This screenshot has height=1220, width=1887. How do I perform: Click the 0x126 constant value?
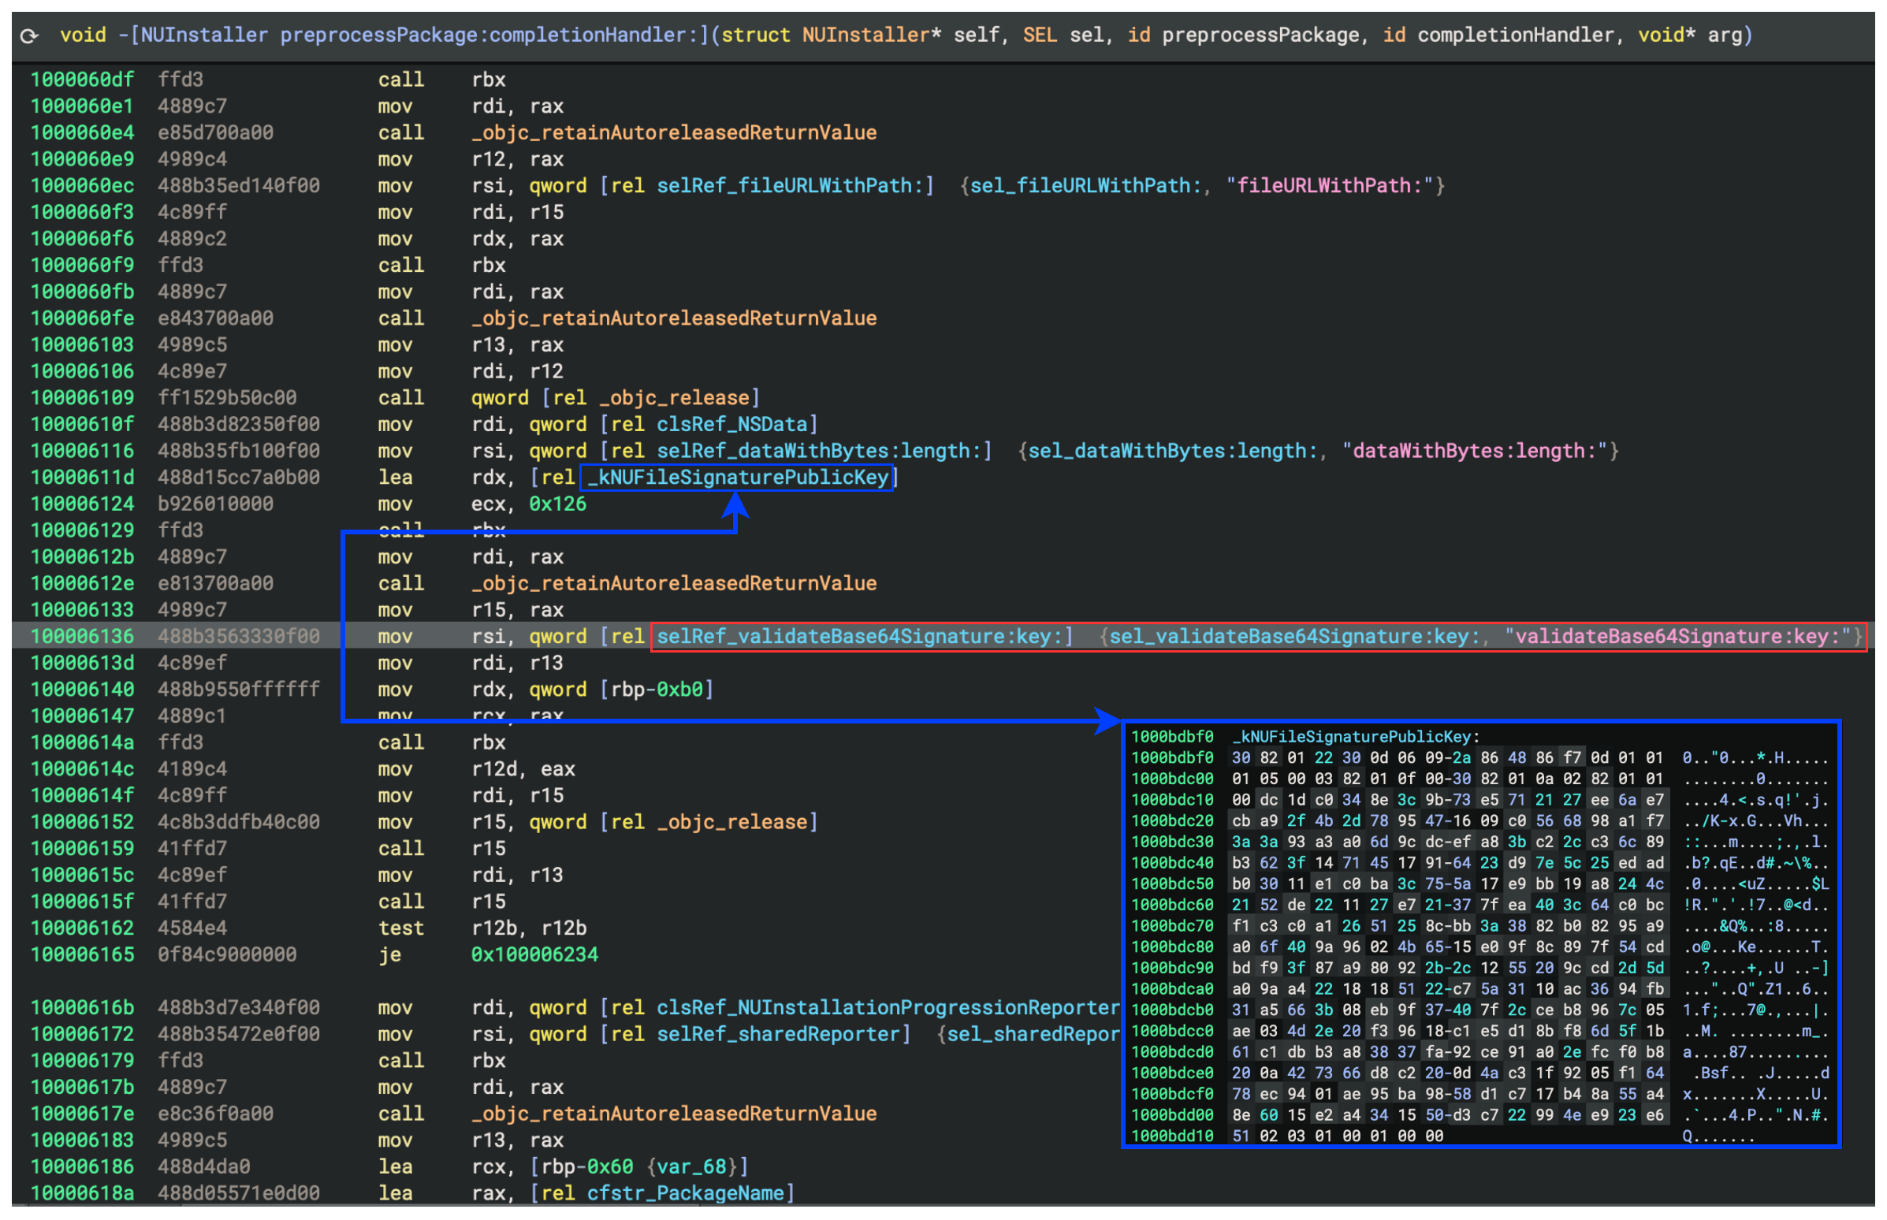tap(557, 504)
